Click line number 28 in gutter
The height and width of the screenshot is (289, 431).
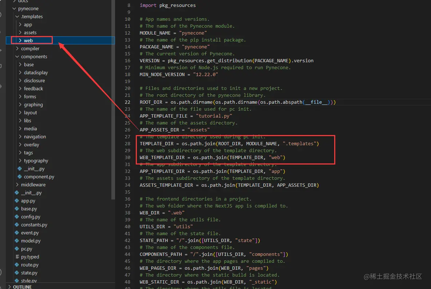127,143
